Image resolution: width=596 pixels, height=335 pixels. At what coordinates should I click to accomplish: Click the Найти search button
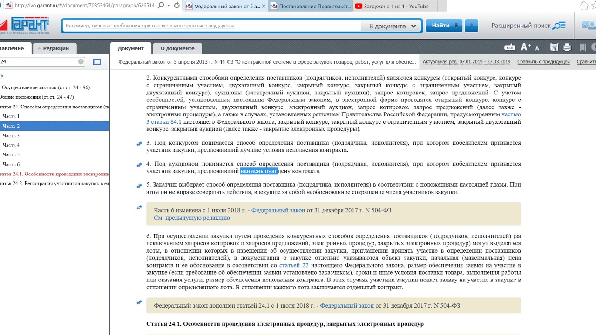point(444,26)
